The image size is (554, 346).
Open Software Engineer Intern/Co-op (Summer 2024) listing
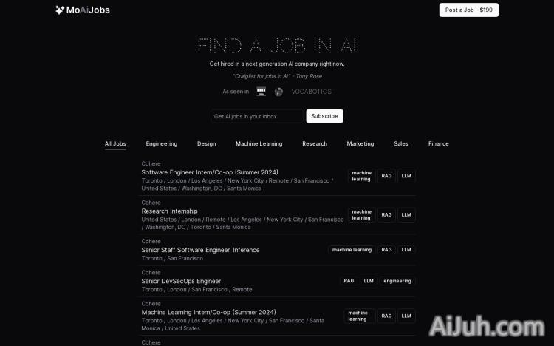point(210,172)
